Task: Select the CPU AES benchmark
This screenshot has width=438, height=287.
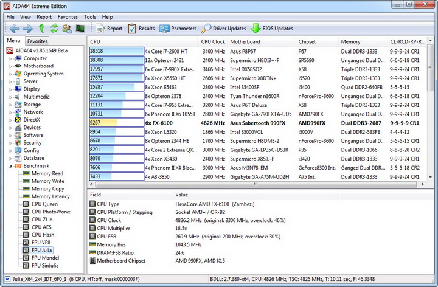Action: point(41,227)
